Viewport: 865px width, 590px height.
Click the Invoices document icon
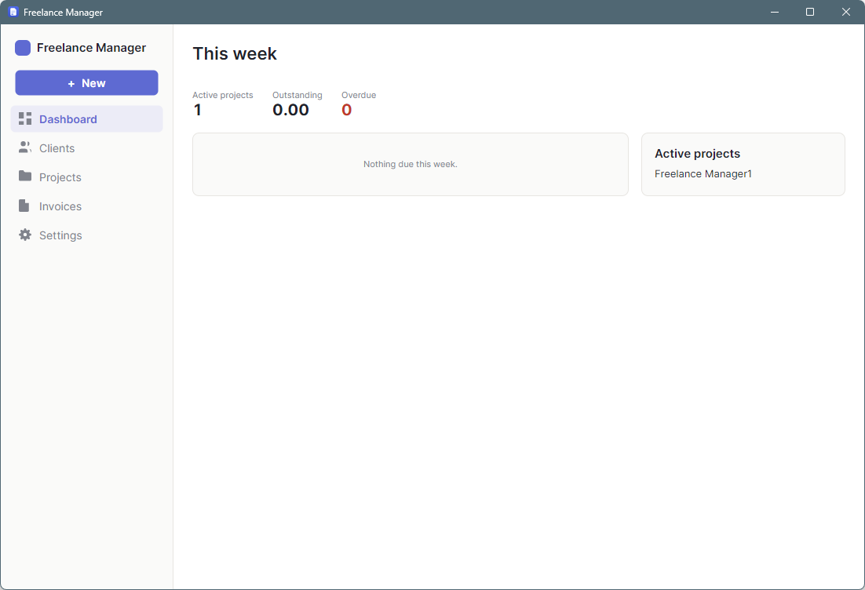pyautogui.click(x=24, y=206)
